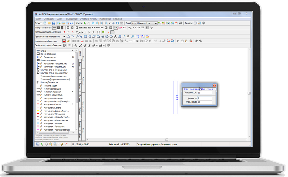Open the Настройки menu
This screenshot has width=288, height=177.
click(x=105, y=19)
